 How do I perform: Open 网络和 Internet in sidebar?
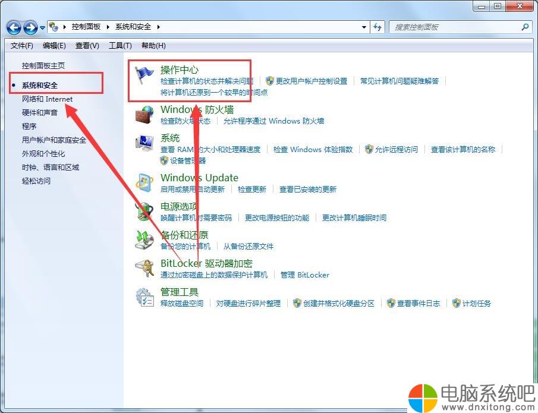click(x=47, y=99)
